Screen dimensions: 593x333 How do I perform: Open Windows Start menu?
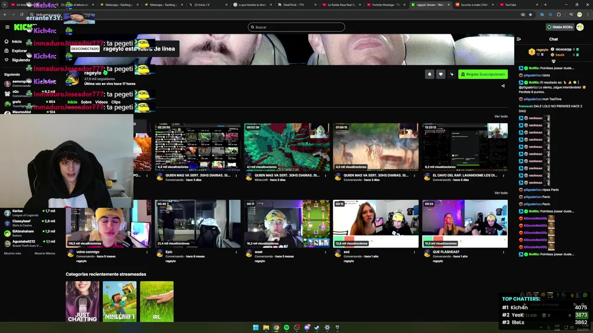tap(256, 327)
